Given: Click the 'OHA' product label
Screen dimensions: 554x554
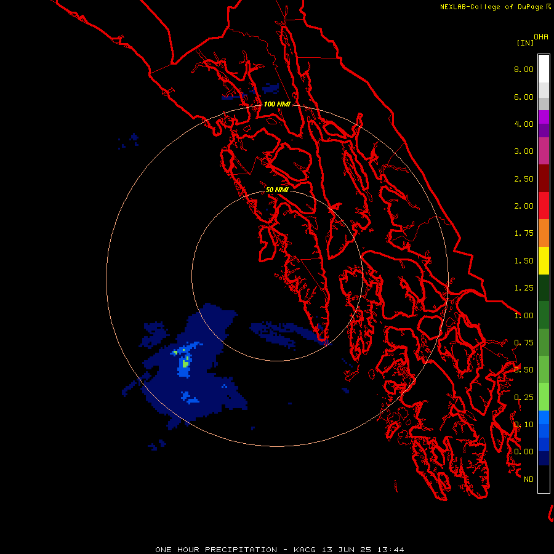Looking at the screenshot, I should click(x=541, y=37).
